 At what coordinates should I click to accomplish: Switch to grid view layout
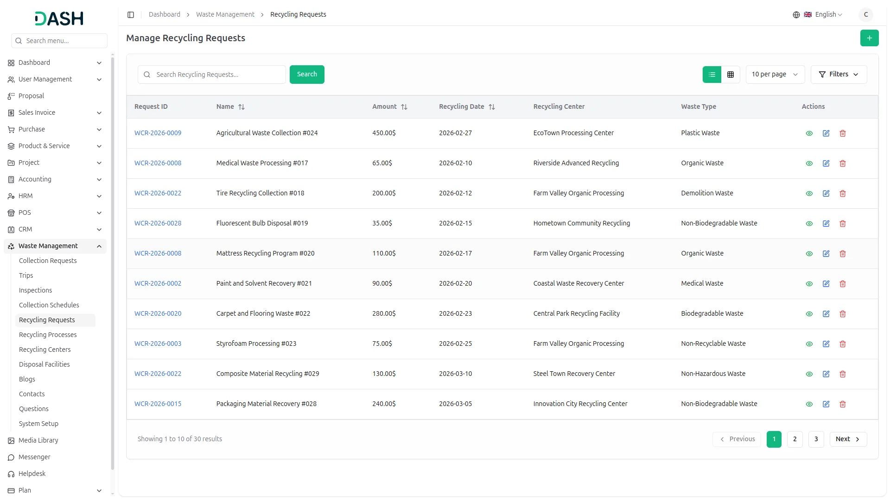(x=730, y=75)
